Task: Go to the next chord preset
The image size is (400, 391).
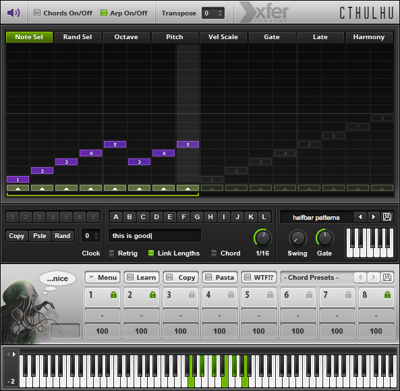Action: pos(374,277)
